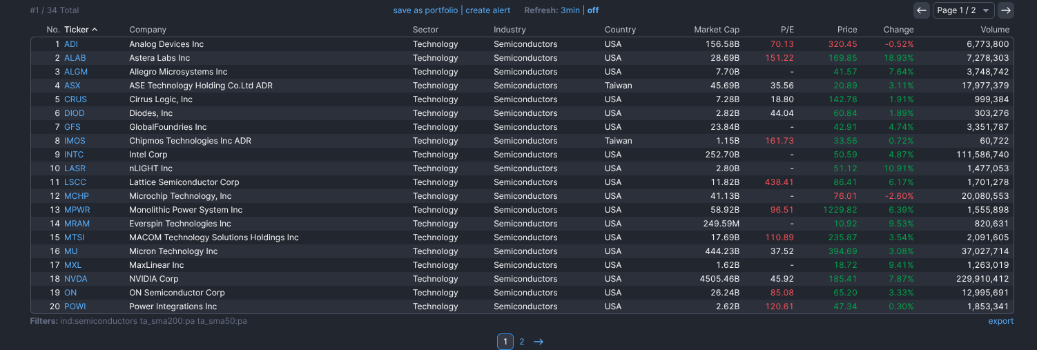Image resolution: width=1037 pixels, height=350 pixels.
Task: Click the ALAB ticker symbol
Action: pyautogui.click(x=75, y=58)
